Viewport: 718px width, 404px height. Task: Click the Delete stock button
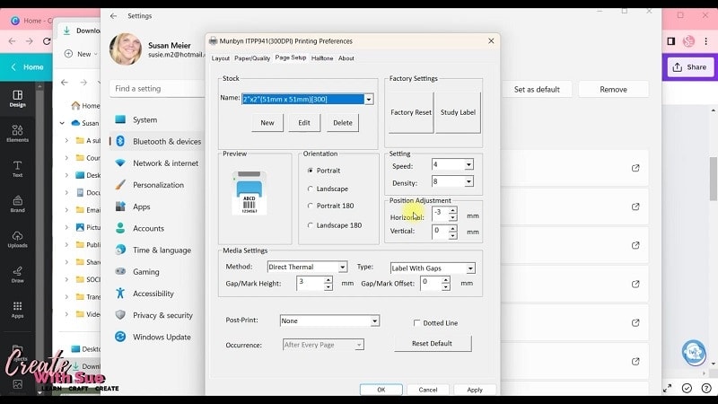[x=343, y=123]
